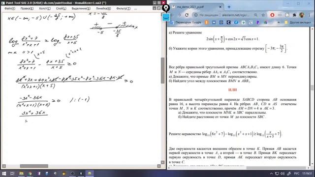Screen dimensions: 315x177
Task: Click the zoom magnifier icon in address bar
Action: point(256,15)
